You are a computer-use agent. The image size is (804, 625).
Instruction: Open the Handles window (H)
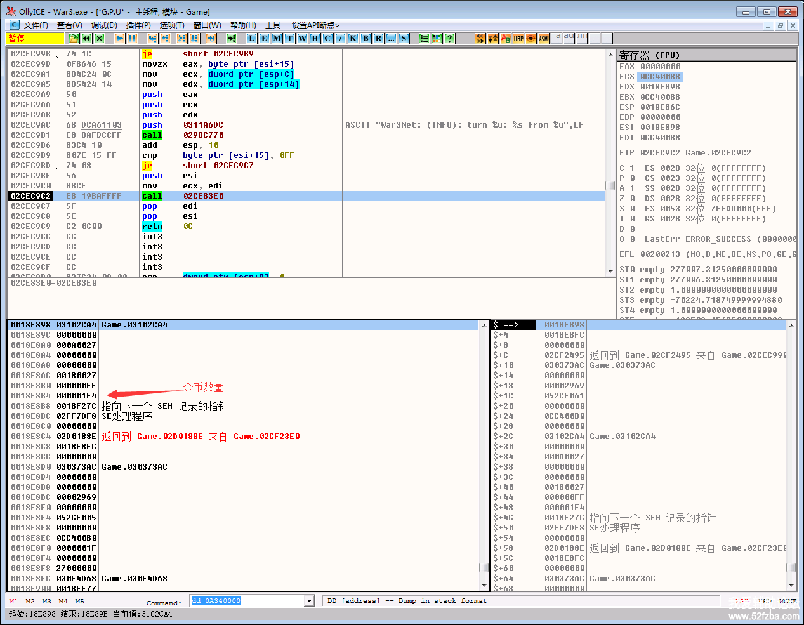pos(315,38)
